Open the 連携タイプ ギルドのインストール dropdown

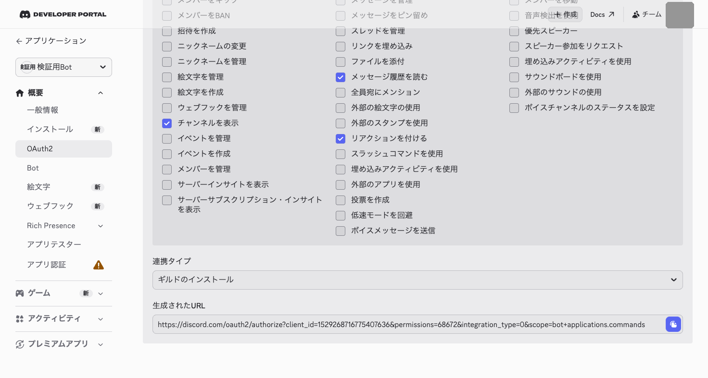tap(417, 280)
